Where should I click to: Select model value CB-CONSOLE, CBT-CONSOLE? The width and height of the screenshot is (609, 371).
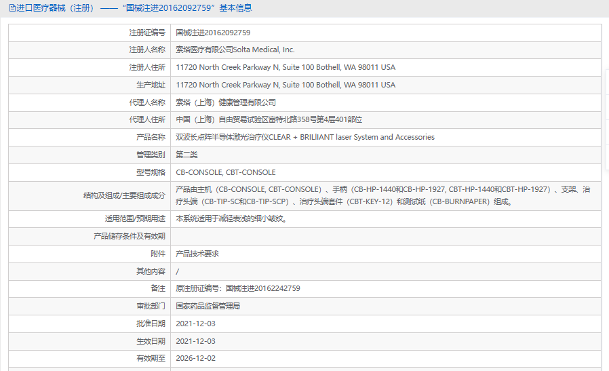226,172
